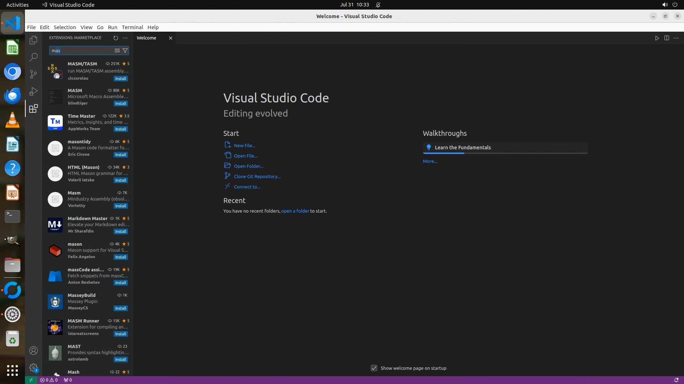684x384 pixels.
Task: Refresh the extensions marketplace list
Action: tap(115, 38)
